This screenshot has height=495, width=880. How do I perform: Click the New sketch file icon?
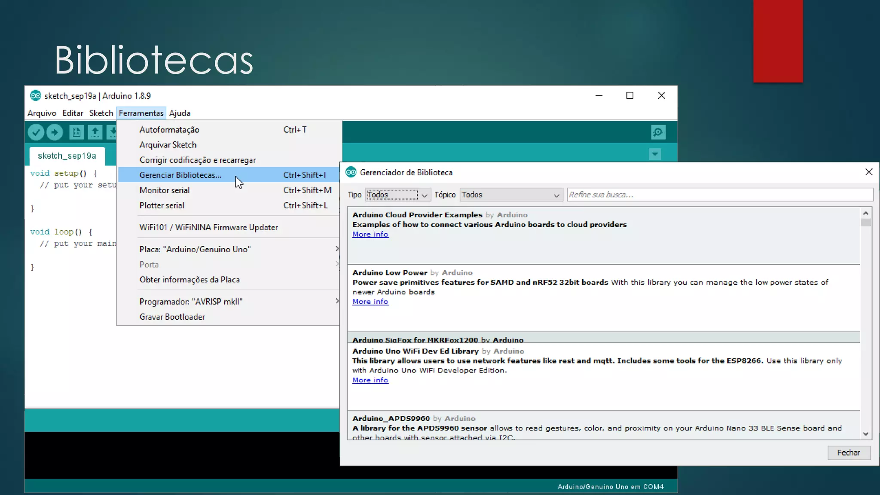tap(76, 132)
